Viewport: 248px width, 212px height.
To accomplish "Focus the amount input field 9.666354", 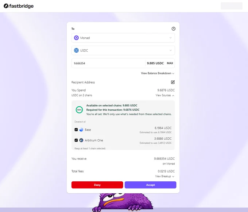I will pos(108,63).
